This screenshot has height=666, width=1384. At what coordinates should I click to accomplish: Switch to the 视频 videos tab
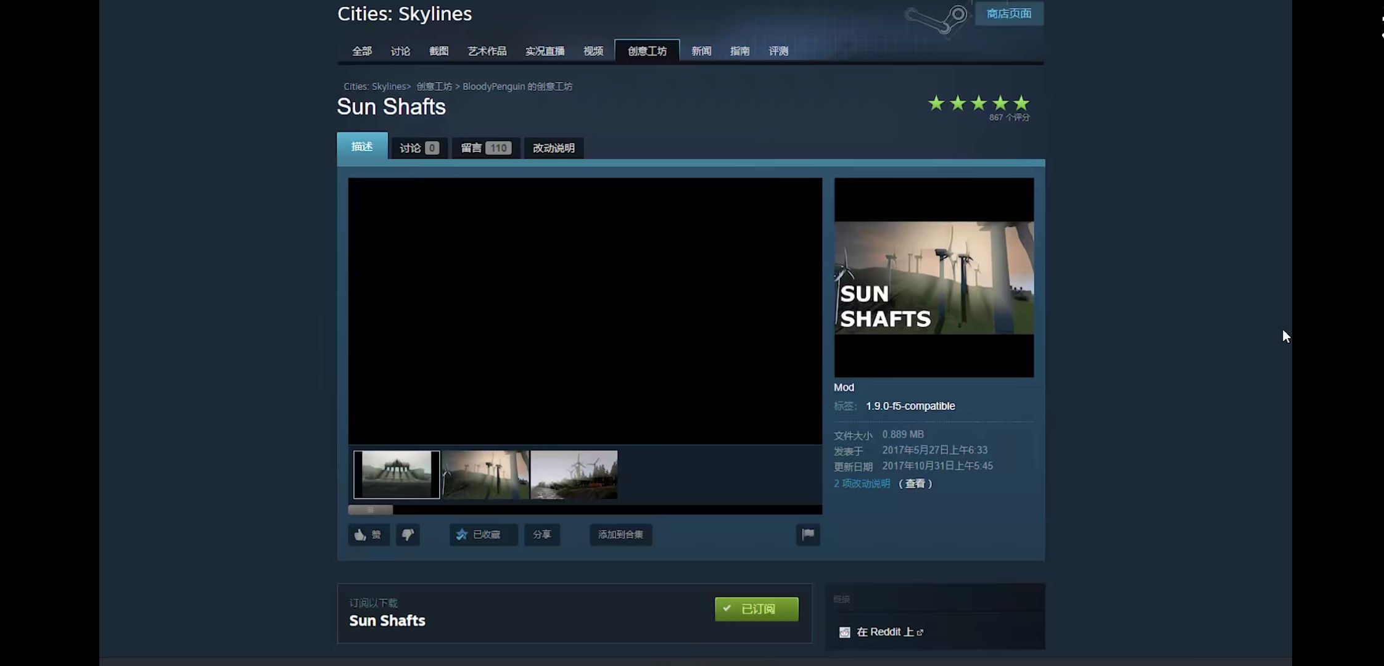pyautogui.click(x=593, y=51)
